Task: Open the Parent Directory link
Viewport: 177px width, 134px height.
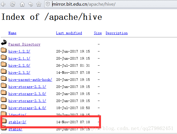Action: (x=24, y=44)
